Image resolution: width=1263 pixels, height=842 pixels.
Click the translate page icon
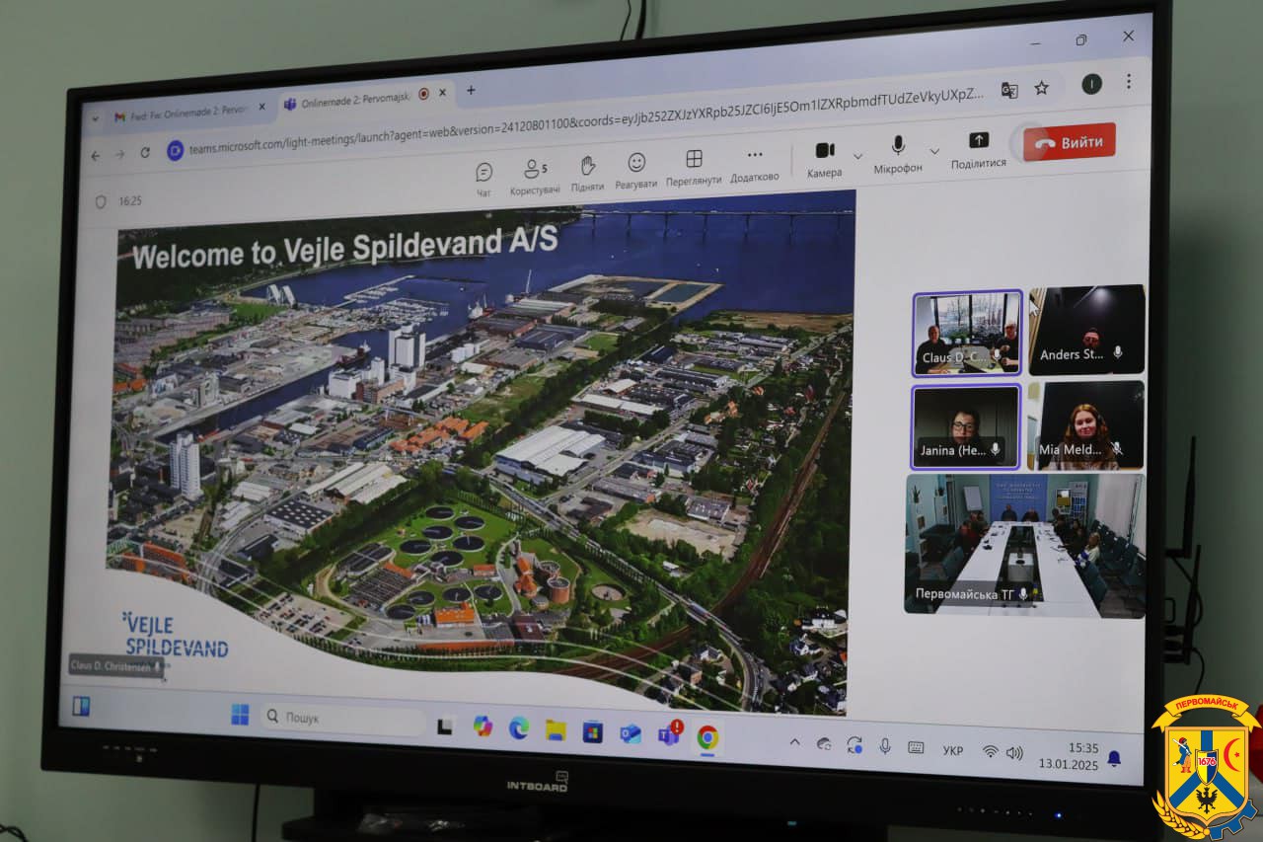point(1009,90)
